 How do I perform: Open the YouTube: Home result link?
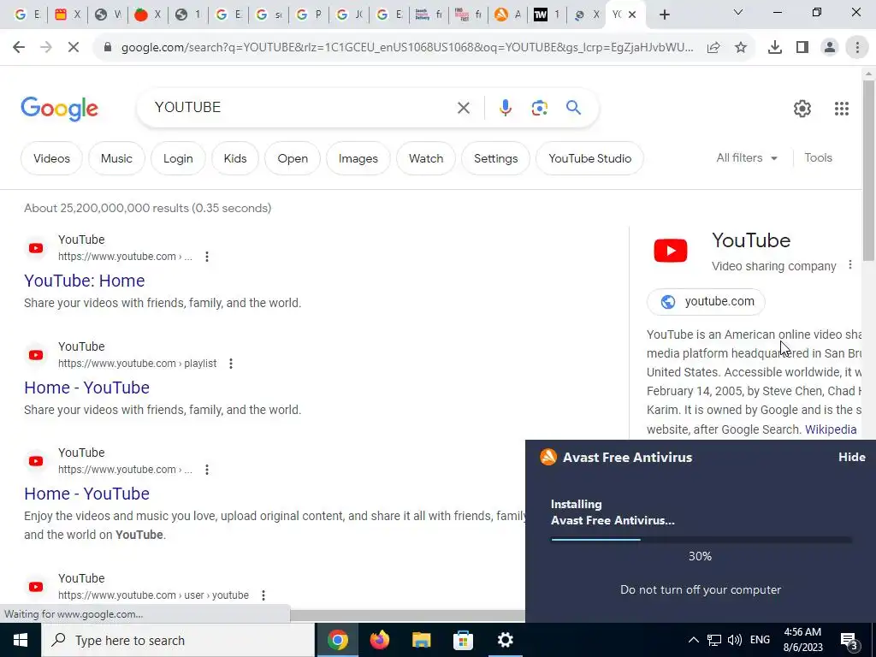pos(85,281)
